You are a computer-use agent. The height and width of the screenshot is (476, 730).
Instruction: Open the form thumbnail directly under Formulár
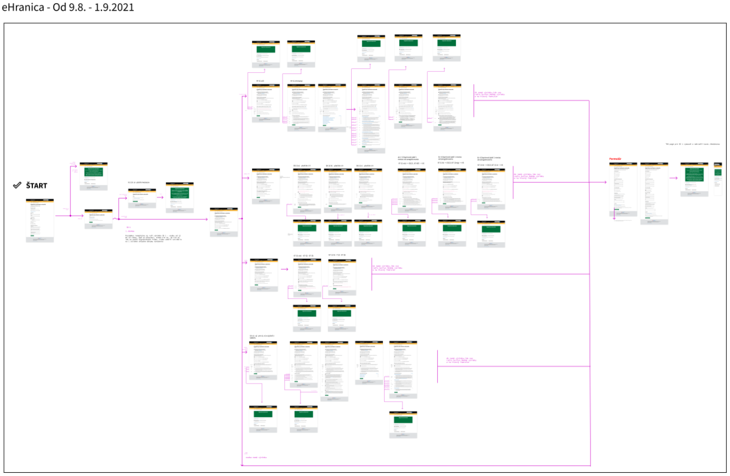point(623,190)
